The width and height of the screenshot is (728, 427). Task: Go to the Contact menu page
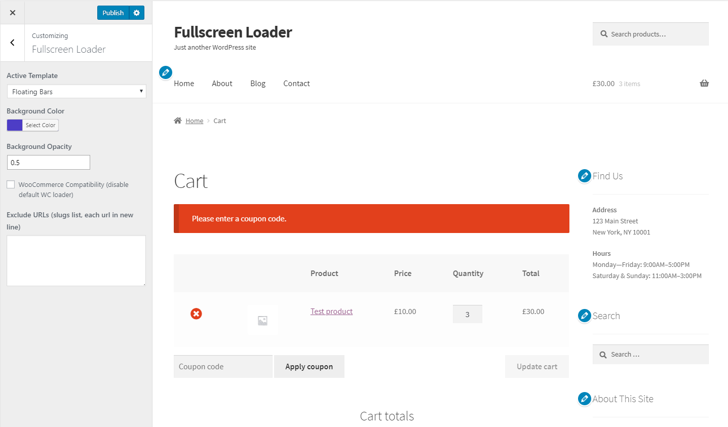coord(296,84)
